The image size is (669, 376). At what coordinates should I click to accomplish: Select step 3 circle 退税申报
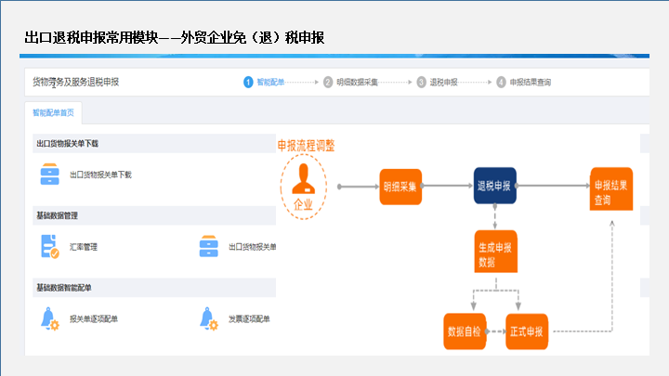click(x=421, y=82)
